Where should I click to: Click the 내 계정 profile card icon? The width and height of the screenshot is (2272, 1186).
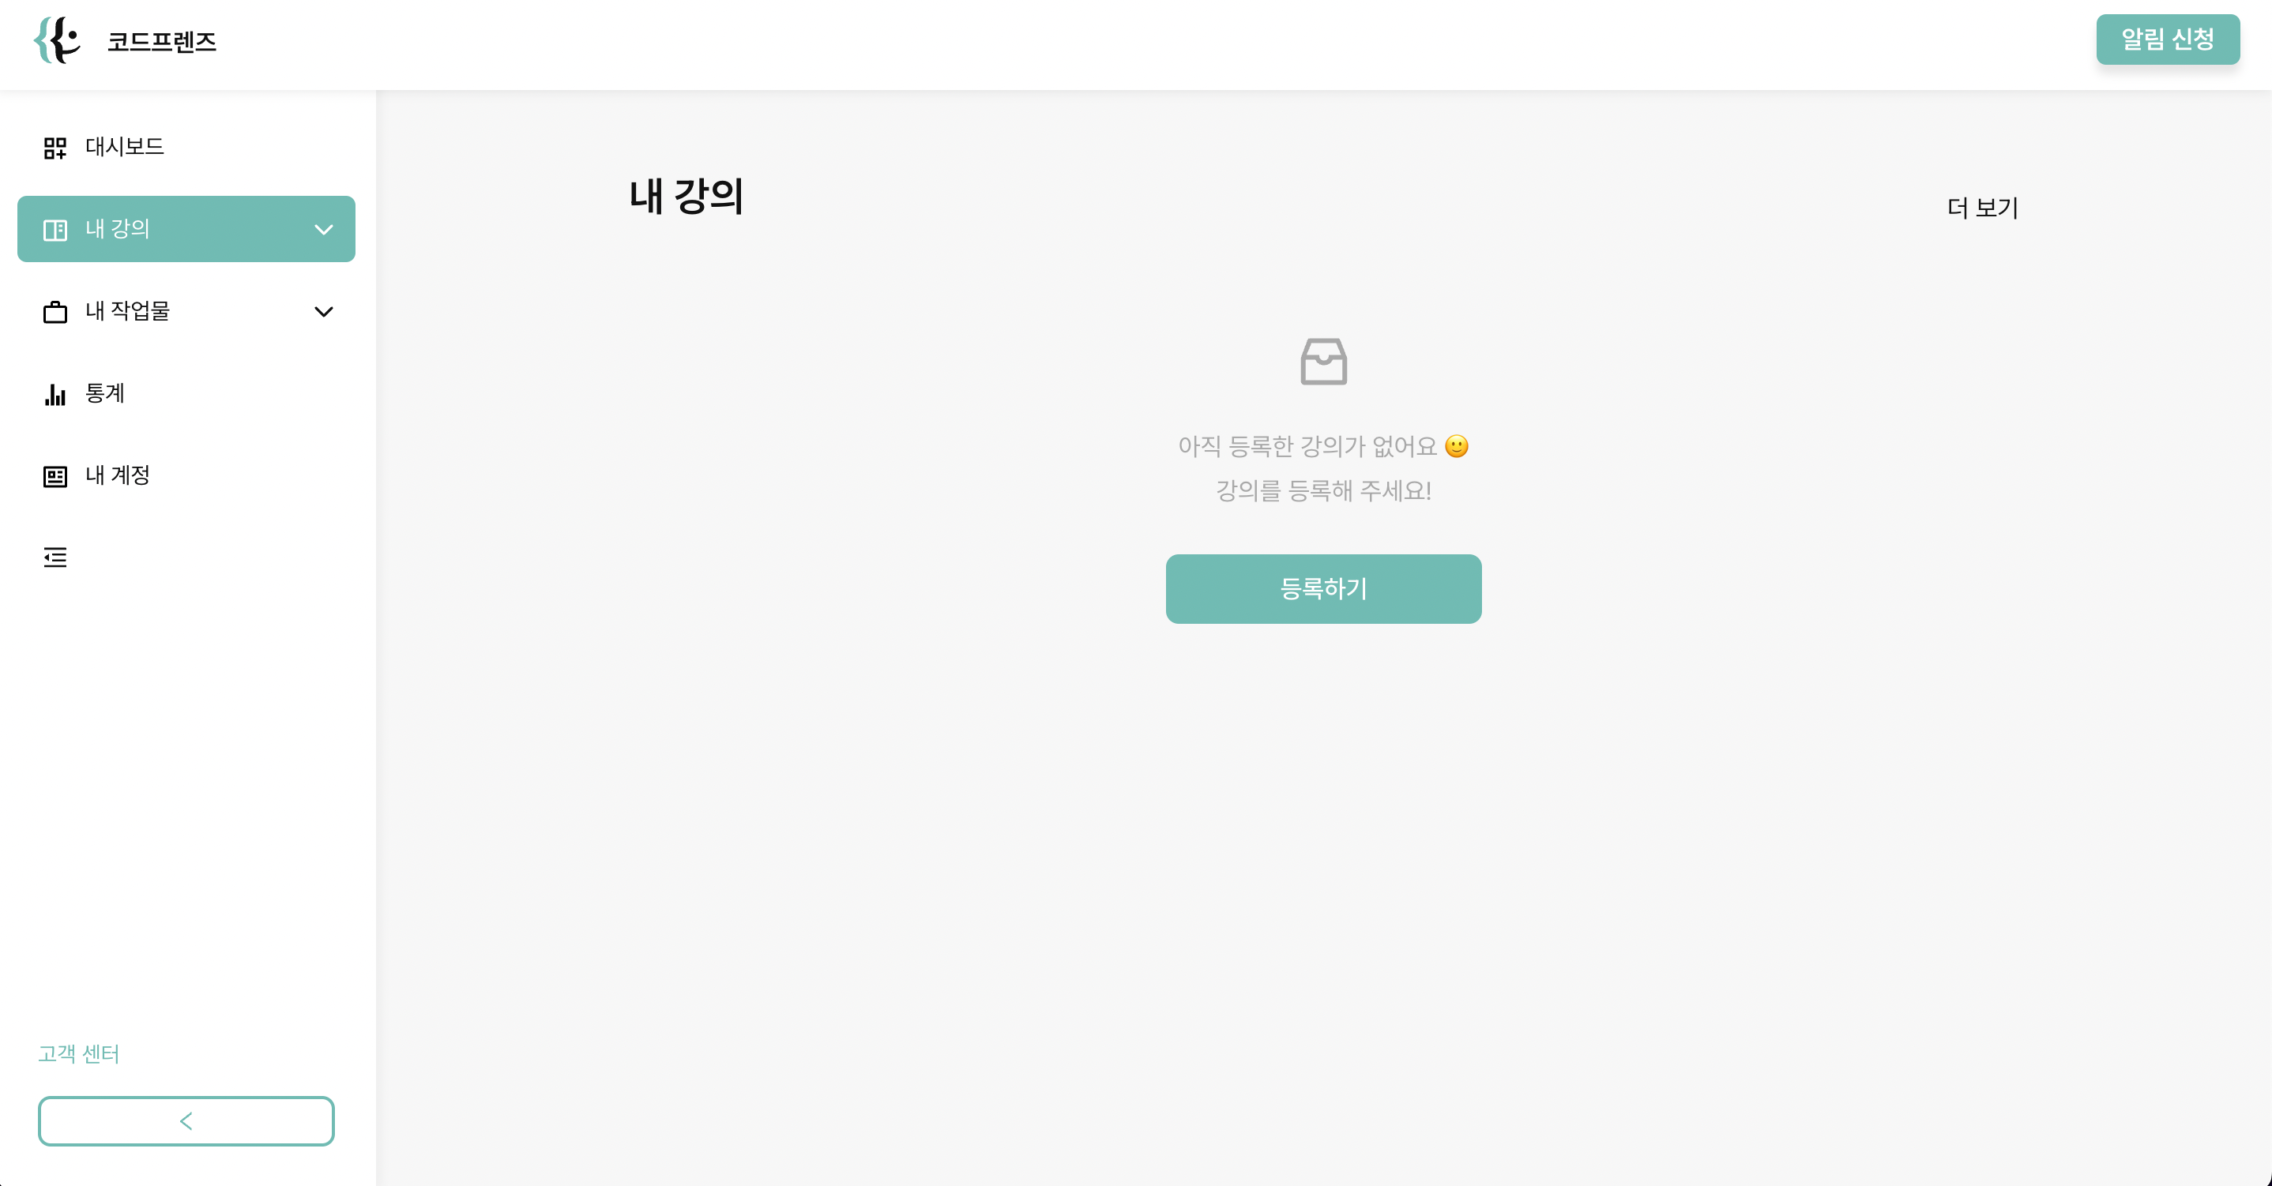pyautogui.click(x=55, y=476)
